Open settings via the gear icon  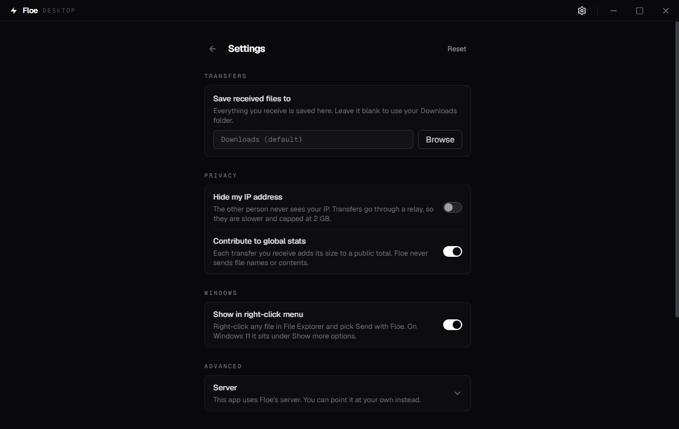click(x=581, y=10)
